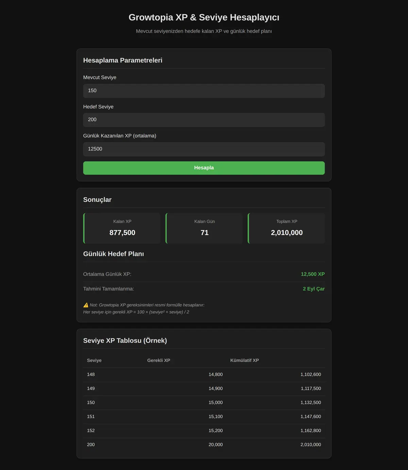
Task: Click the 15,000 required XP cell
Action: pyautogui.click(x=216, y=403)
